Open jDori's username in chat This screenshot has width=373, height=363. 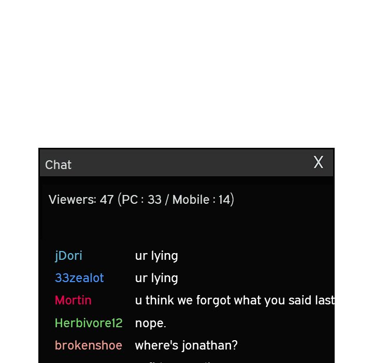(x=68, y=256)
